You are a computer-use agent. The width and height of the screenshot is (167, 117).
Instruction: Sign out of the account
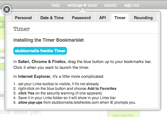132,5
